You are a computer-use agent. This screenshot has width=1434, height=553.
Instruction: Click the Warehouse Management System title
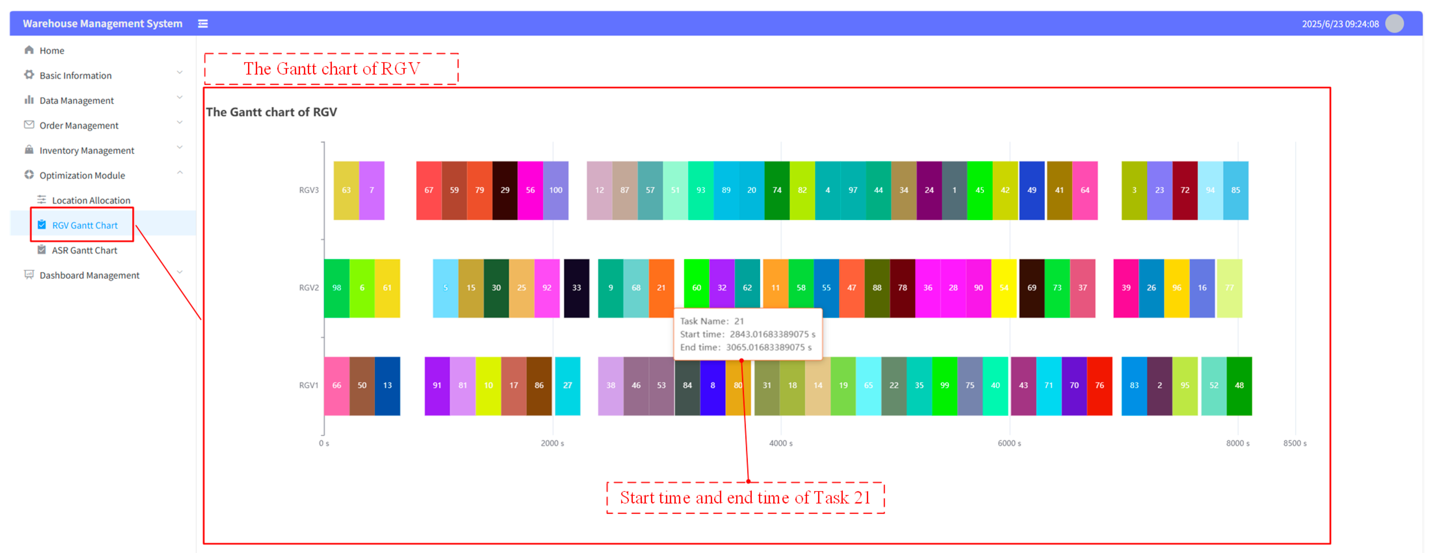point(102,23)
